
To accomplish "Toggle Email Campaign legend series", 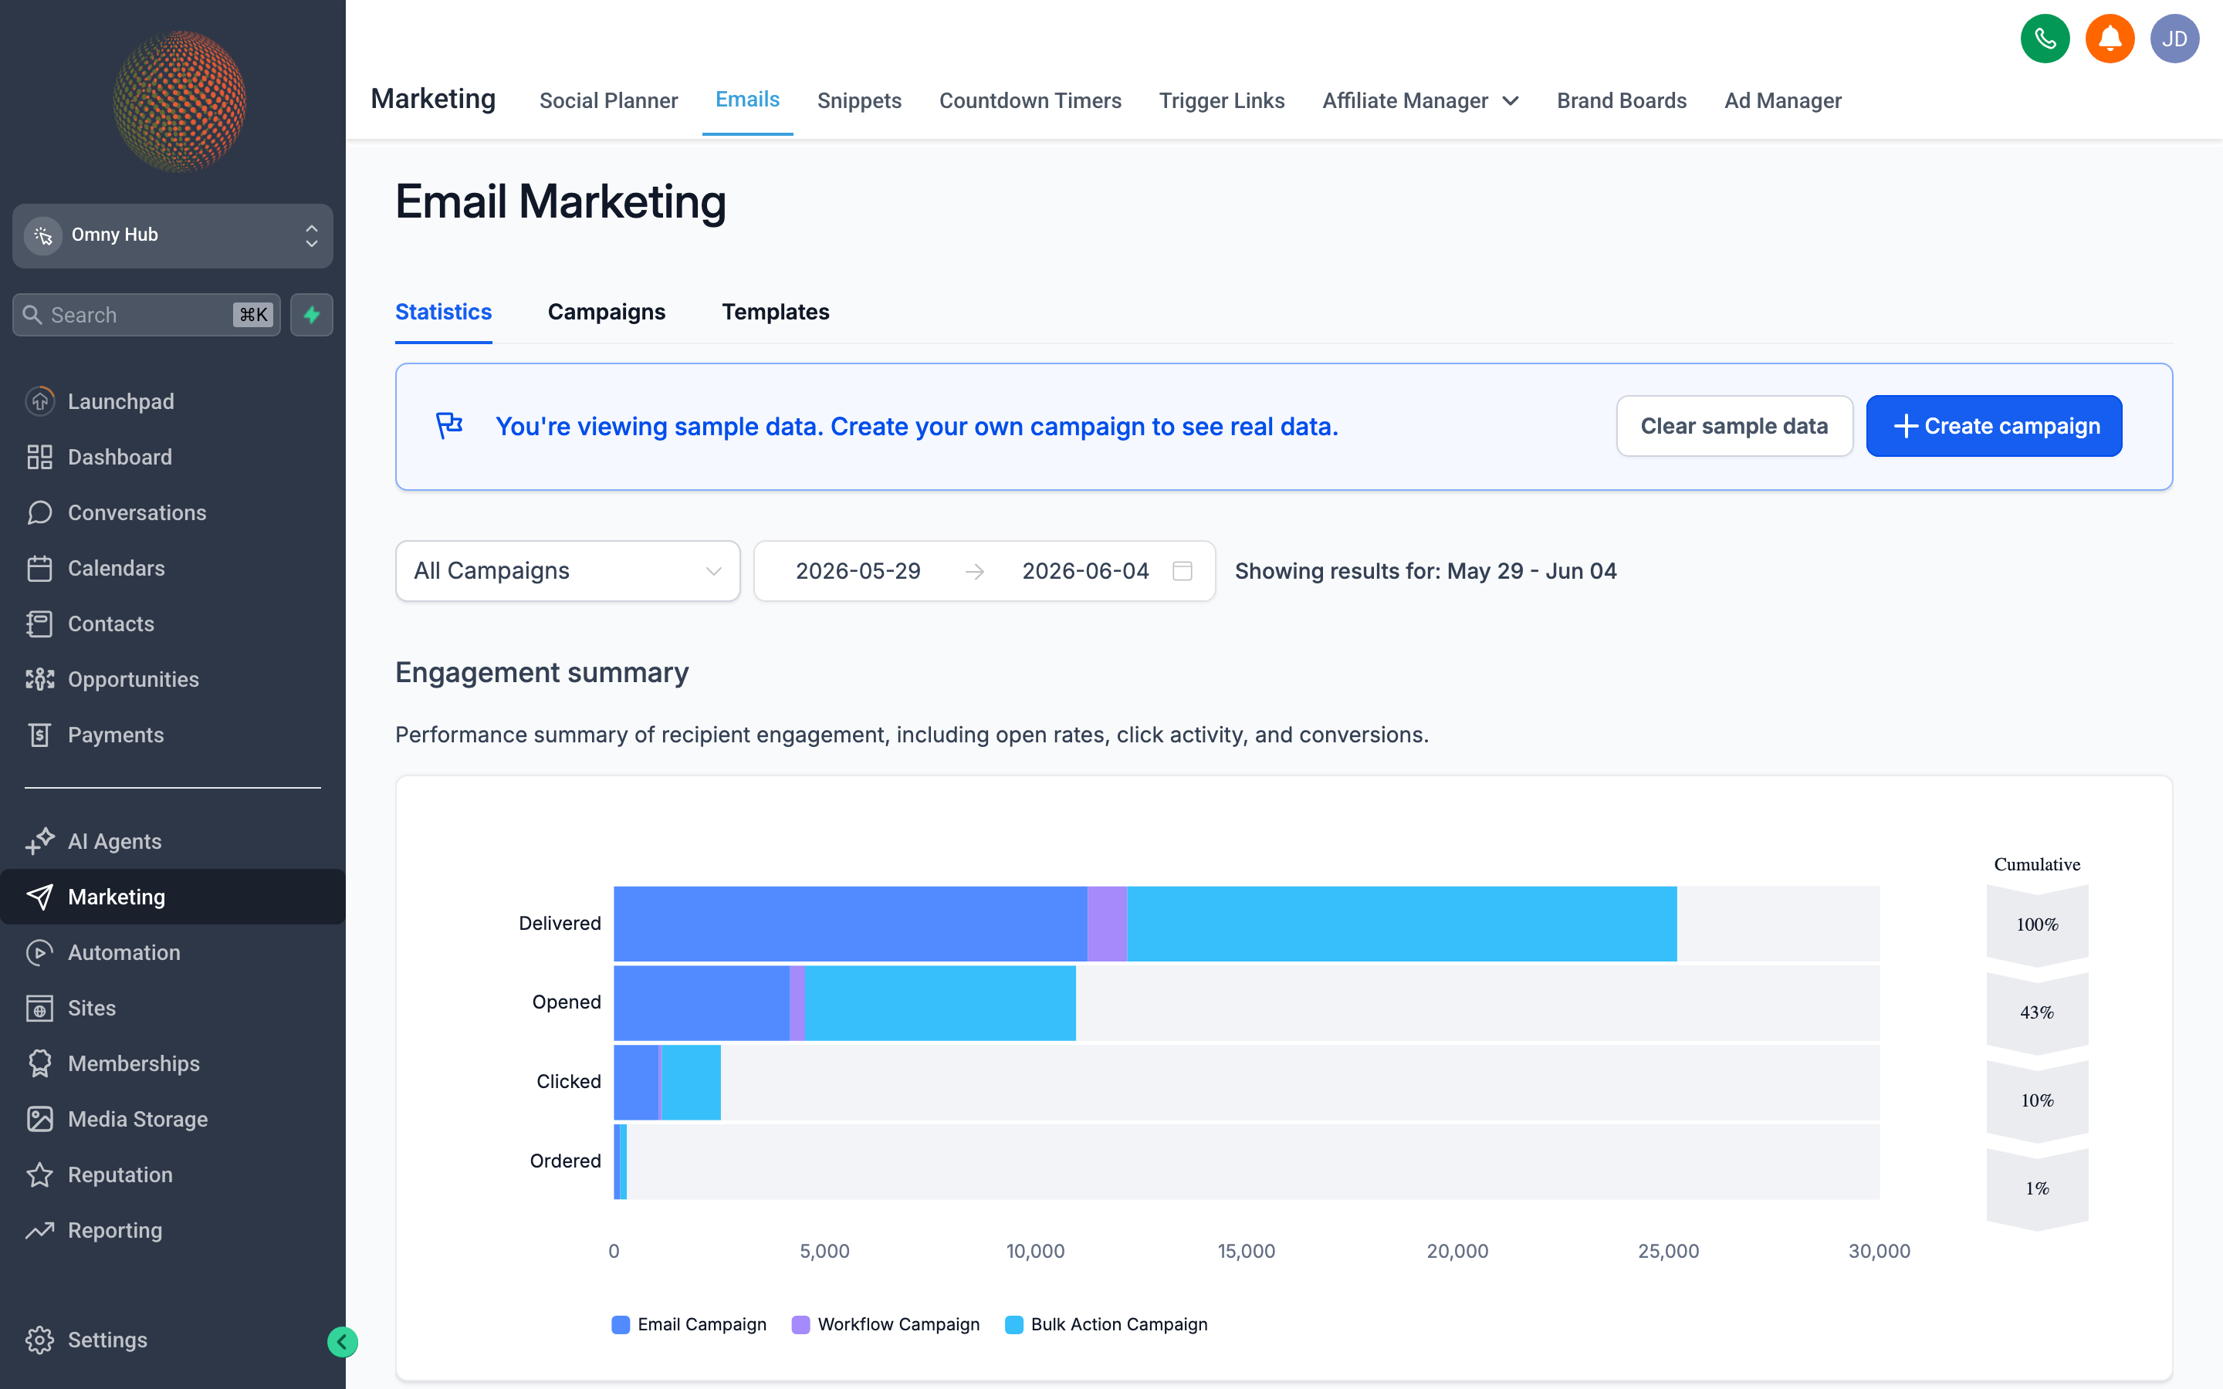I will (x=690, y=1325).
